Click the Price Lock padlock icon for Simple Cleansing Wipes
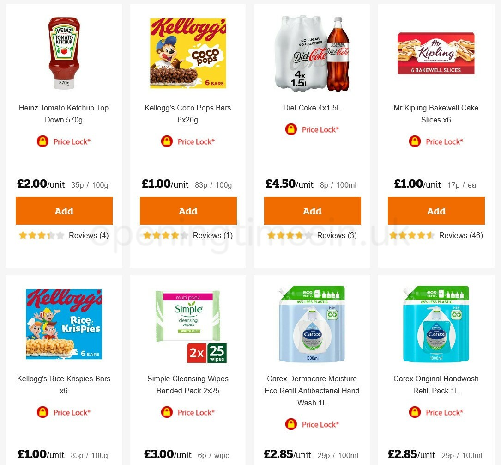This screenshot has height=465, width=501. (167, 412)
